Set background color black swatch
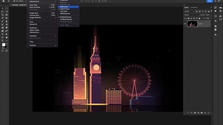This screenshot has height=125, width=223. [x=6, y=47]
